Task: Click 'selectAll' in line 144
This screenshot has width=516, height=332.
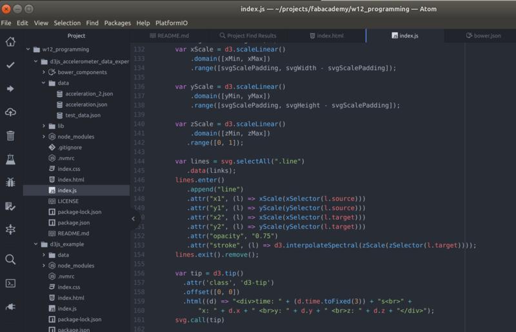Action: tap(253, 162)
